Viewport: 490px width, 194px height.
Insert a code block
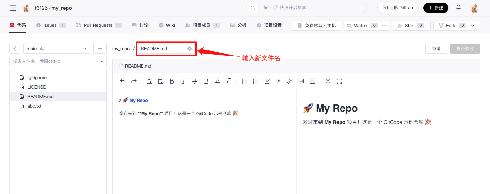point(278,81)
